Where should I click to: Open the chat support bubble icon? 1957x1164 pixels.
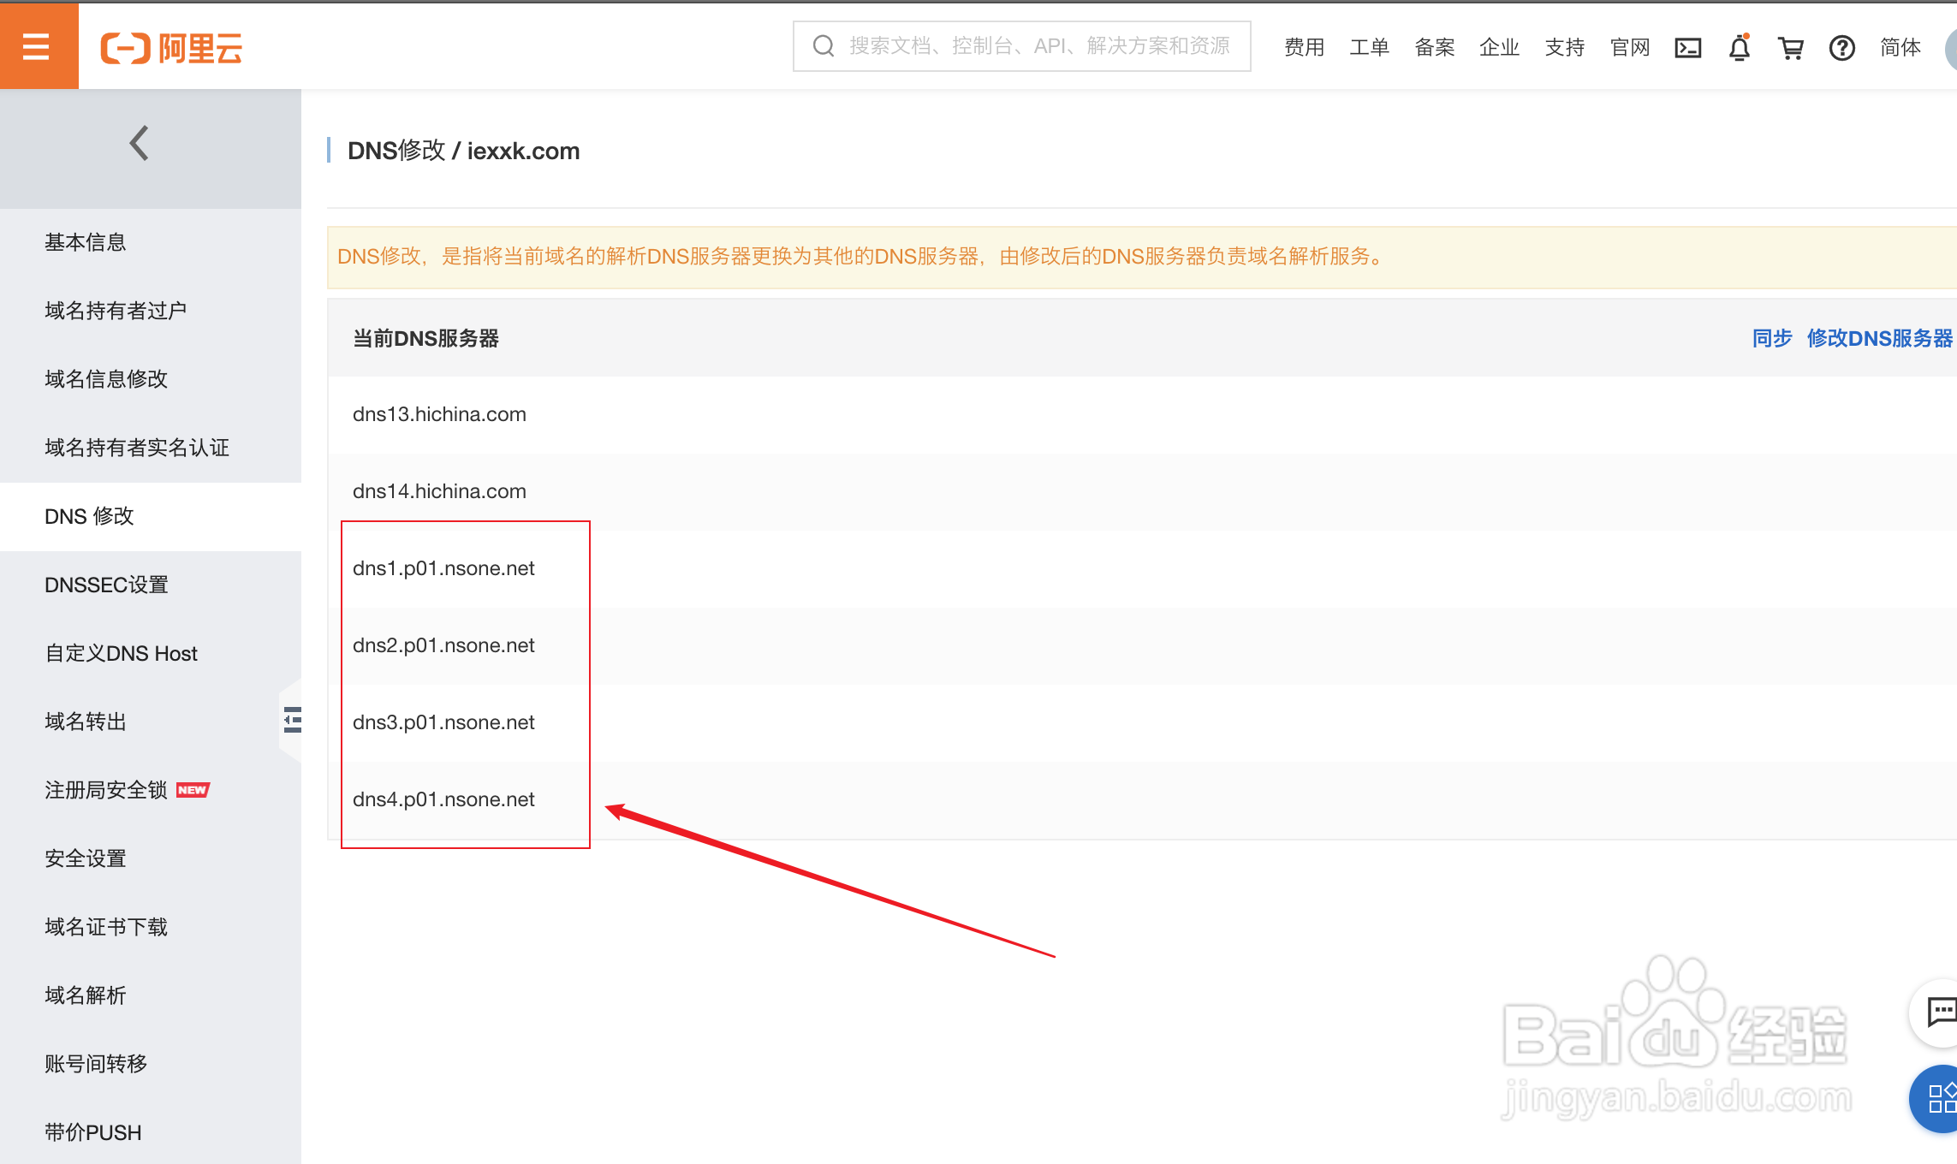[x=1940, y=1012]
